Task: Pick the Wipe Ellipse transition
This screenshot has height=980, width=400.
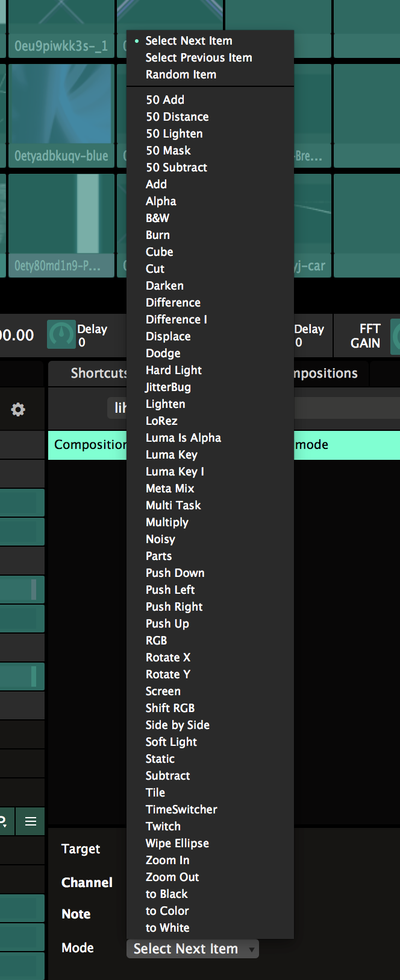Action: pos(177,844)
